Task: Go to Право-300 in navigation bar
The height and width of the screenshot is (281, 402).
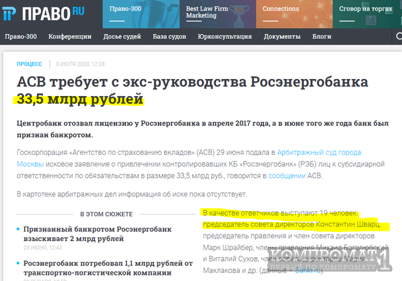Action: tap(21, 36)
